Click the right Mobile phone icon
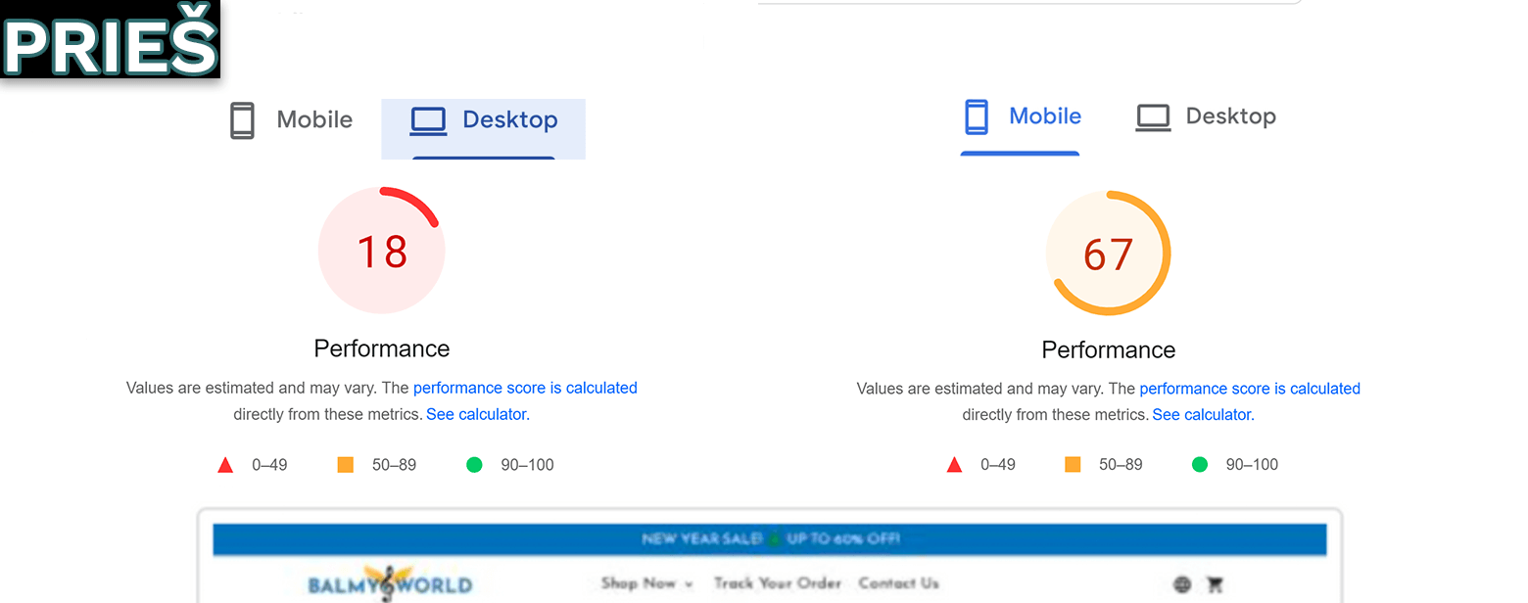Image resolution: width=1528 pixels, height=603 pixels. pos(977,116)
